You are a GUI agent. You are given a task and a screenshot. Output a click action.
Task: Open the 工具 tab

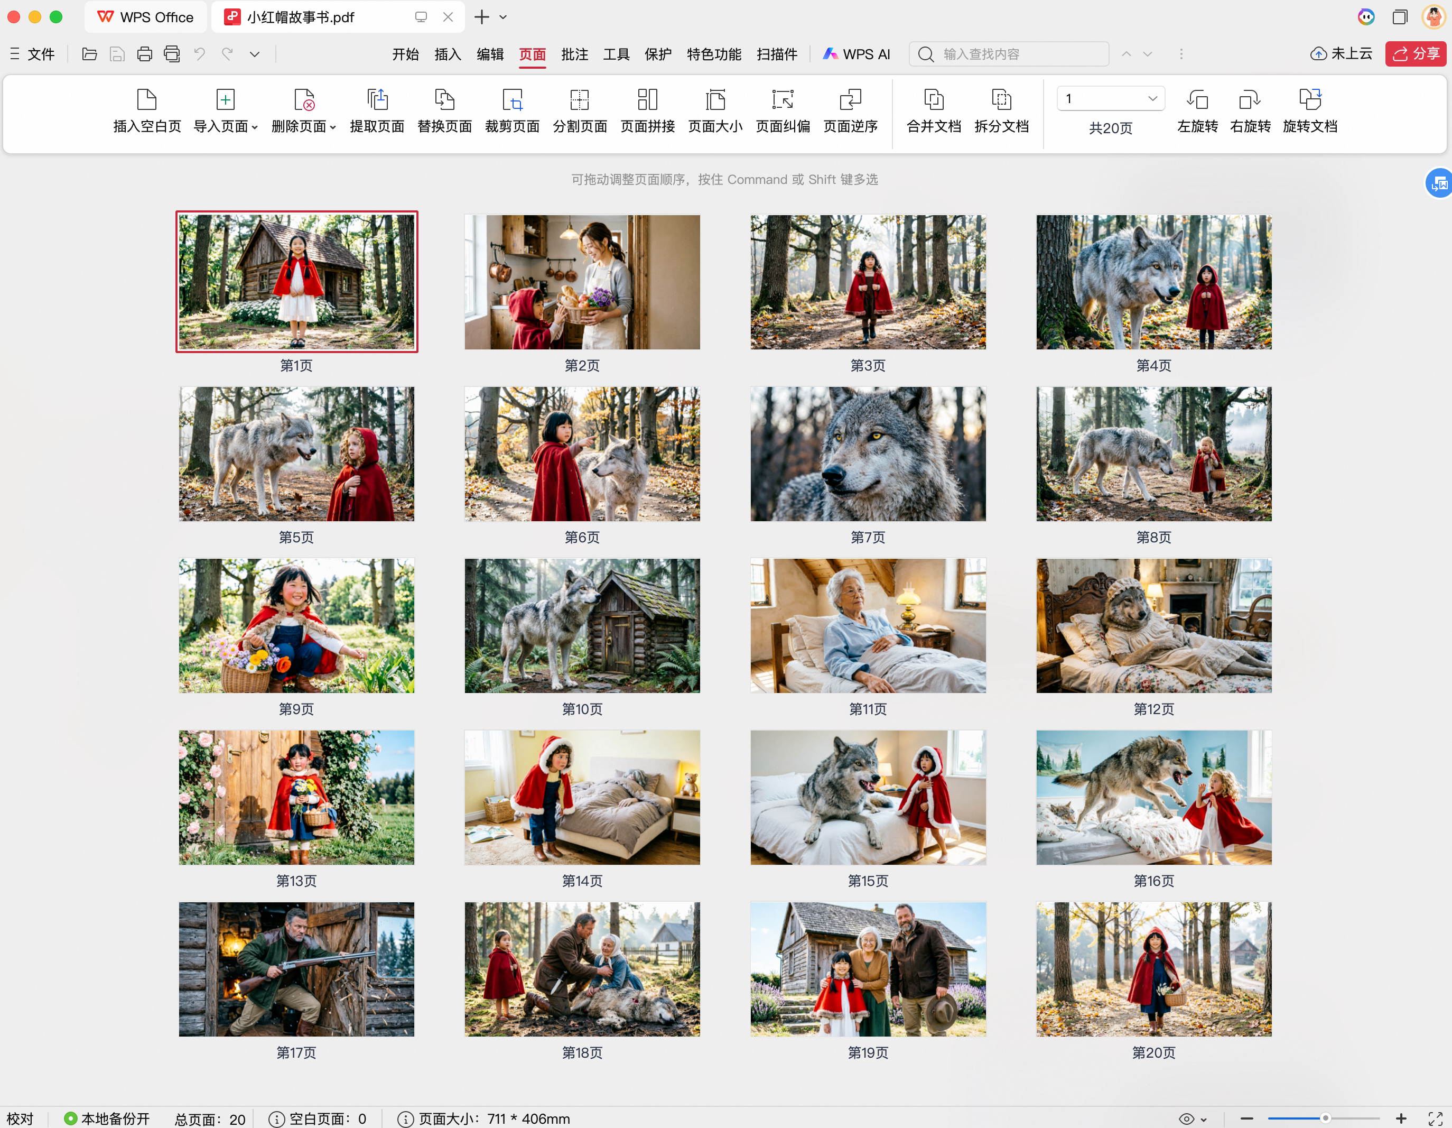(616, 54)
